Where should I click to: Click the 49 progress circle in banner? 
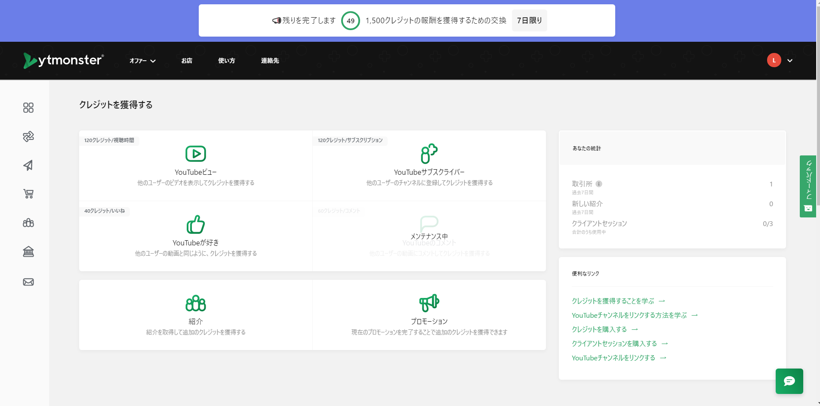(351, 21)
